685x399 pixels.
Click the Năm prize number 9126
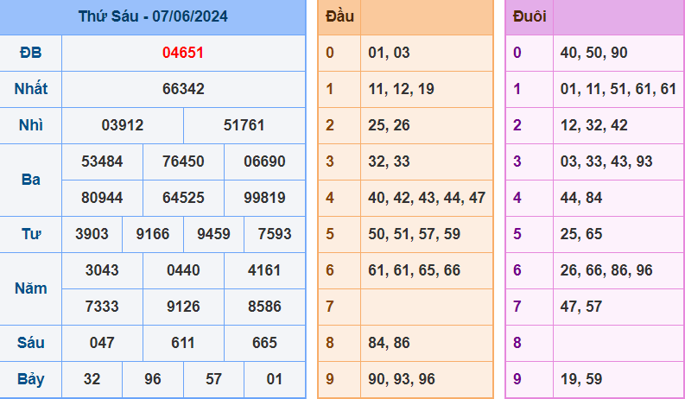pyautogui.click(x=183, y=307)
